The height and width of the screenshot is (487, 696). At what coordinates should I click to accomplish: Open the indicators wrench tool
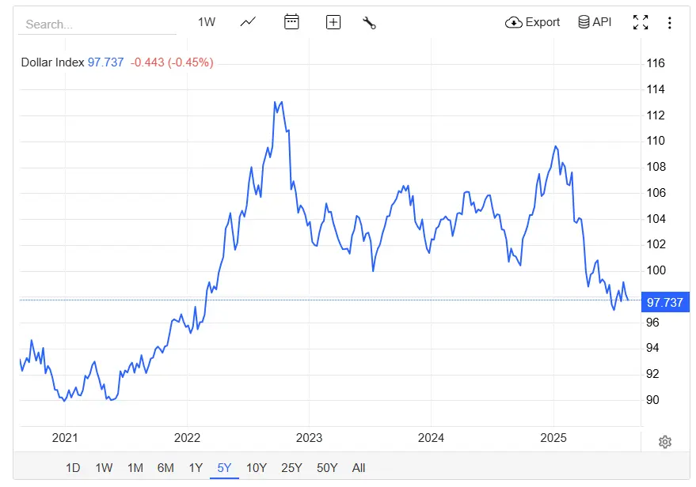click(368, 22)
